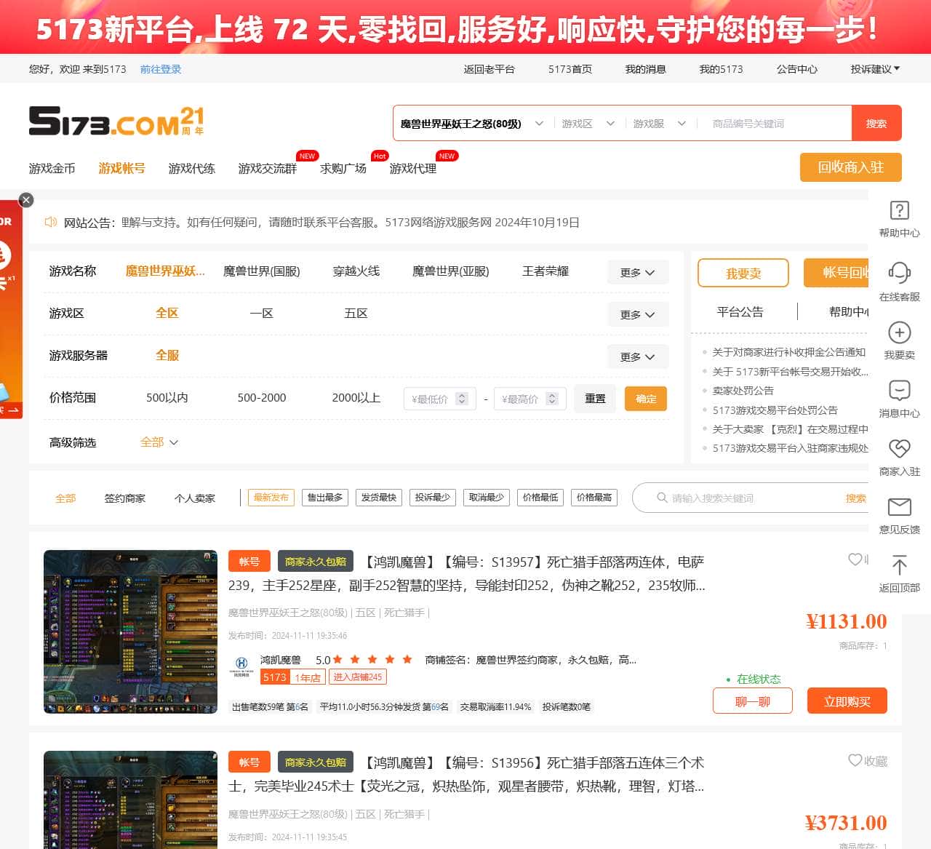This screenshot has height=849, width=931.
Task: Sort listings by 投诉最少
Action: 432,498
